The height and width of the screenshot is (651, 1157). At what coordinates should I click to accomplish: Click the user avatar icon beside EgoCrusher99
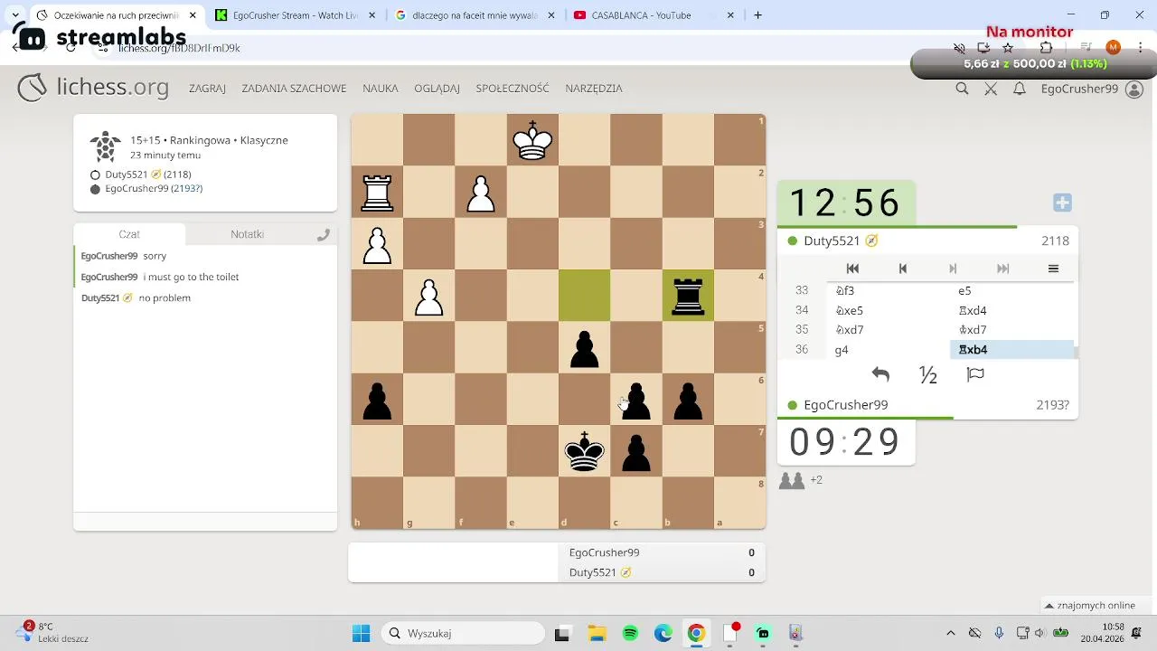click(1134, 89)
